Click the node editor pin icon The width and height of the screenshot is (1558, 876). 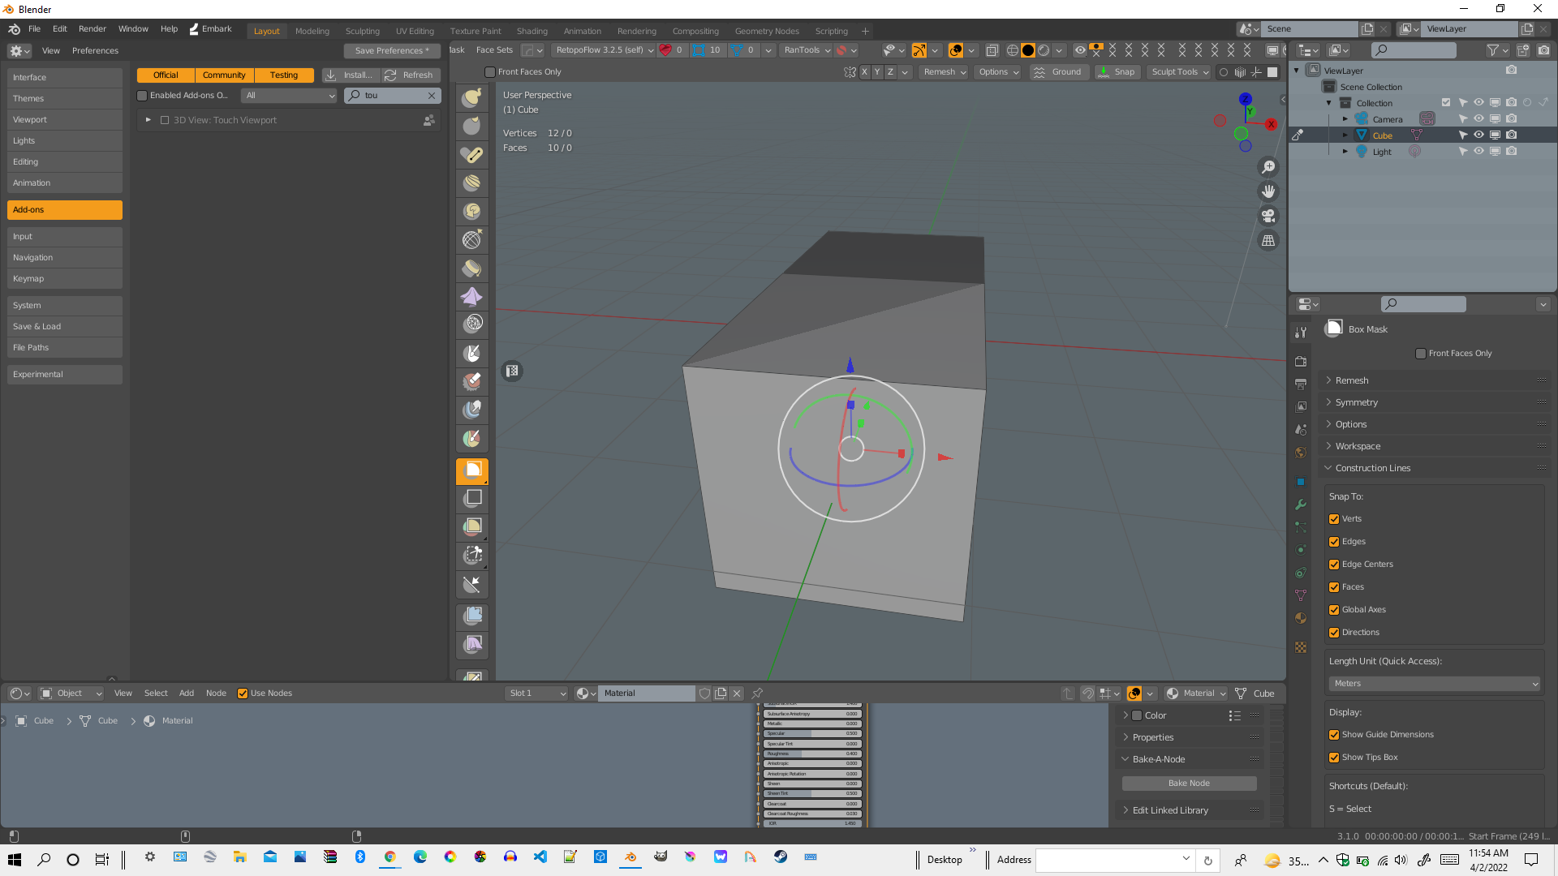757,693
